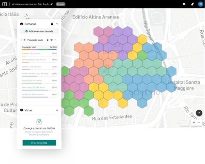This screenshot has height=164, width=205.
Task: Select the Meia idade (50 a 64 anos) row
Action: point(39,88)
